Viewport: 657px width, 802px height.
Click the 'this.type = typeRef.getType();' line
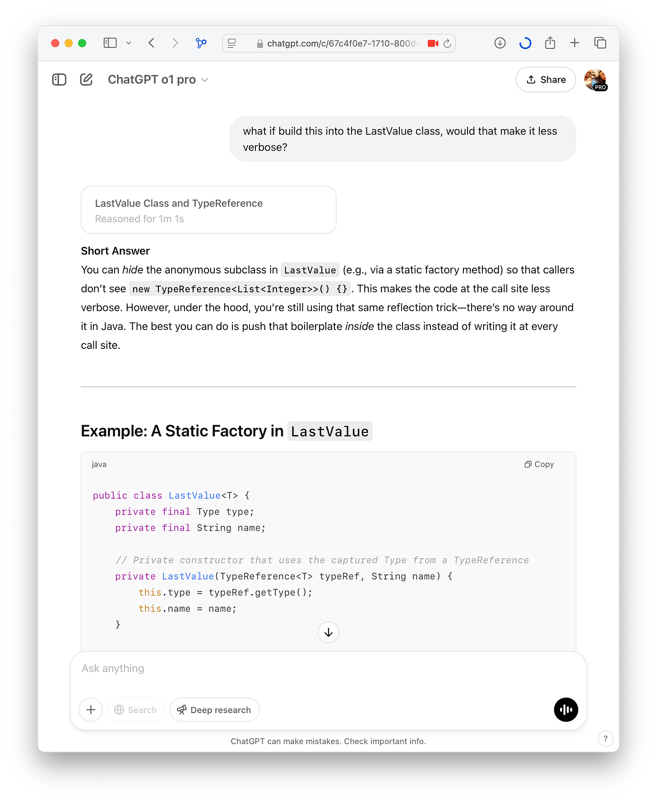[x=225, y=593]
